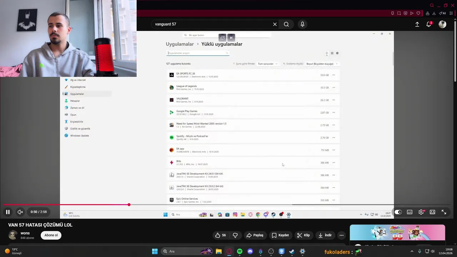The height and width of the screenshot is (257, 457).
Task: Click the Klip button
Action: click(x=303, y=235)
